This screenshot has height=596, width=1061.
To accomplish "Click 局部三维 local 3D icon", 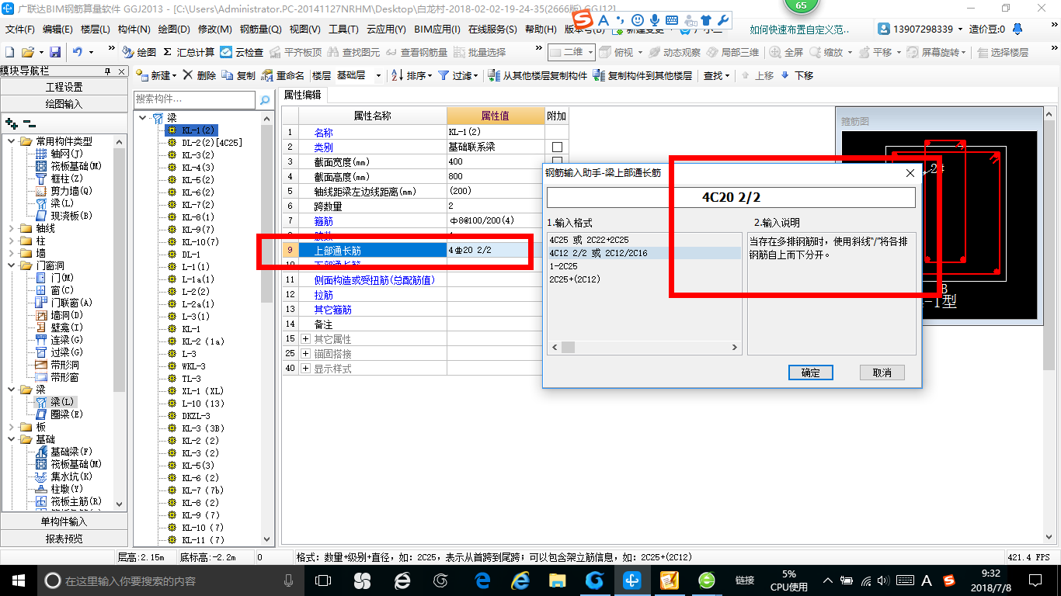I will (x=732, y=52).
